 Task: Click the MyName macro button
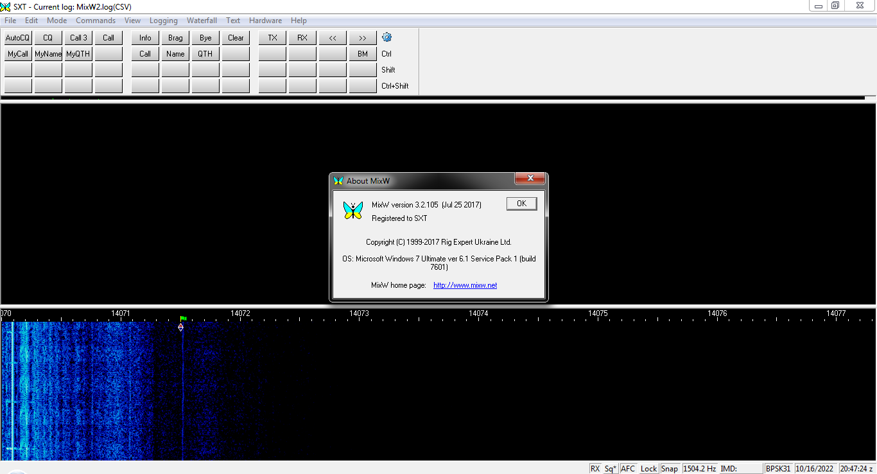click(48, 54)
